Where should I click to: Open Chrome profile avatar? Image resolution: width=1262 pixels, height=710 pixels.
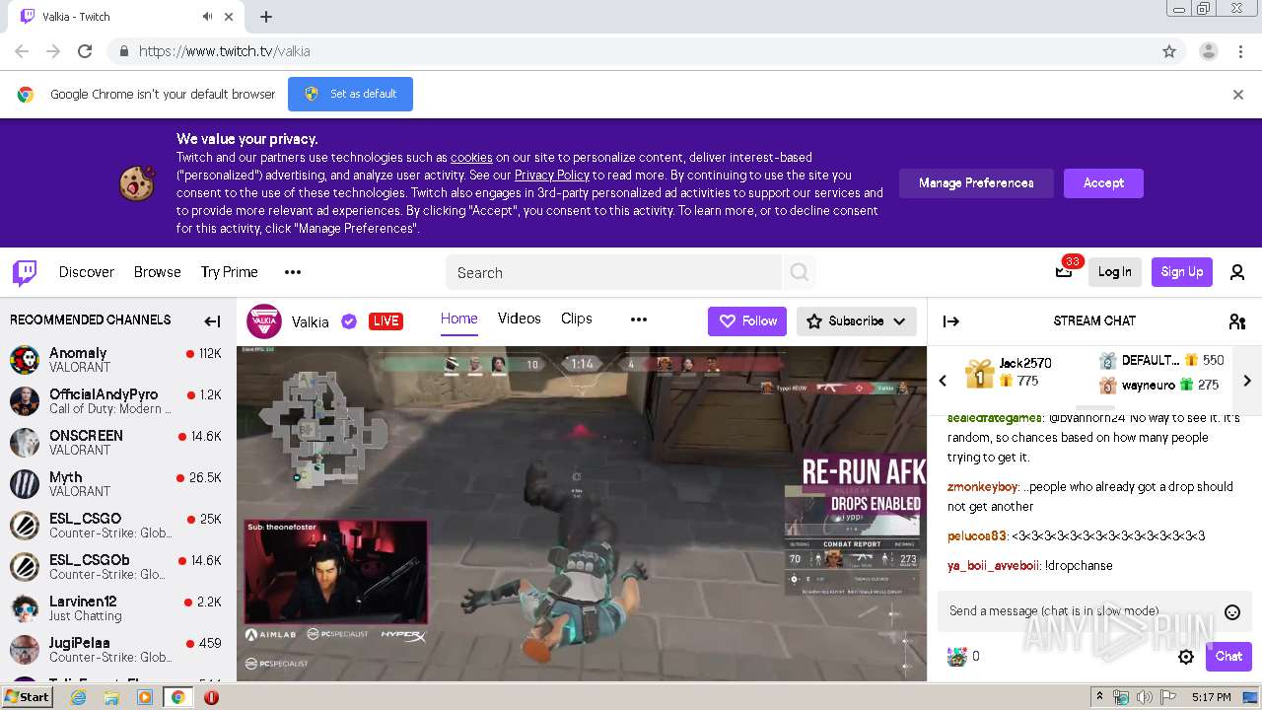(x=1208, y=51)
